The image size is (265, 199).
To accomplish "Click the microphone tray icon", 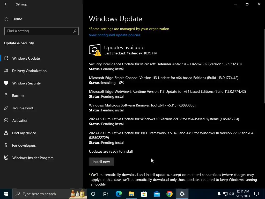I will coord(219,194).
